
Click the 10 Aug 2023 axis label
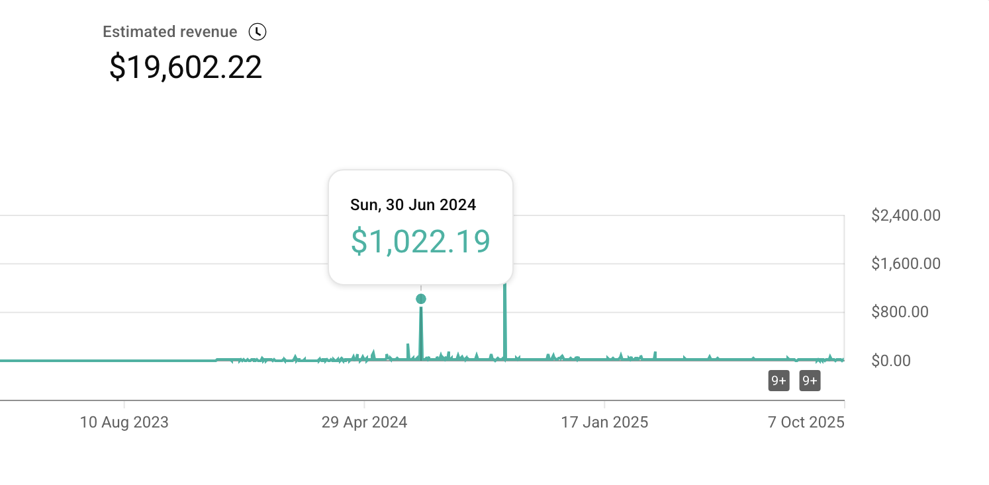click(124, 422)
